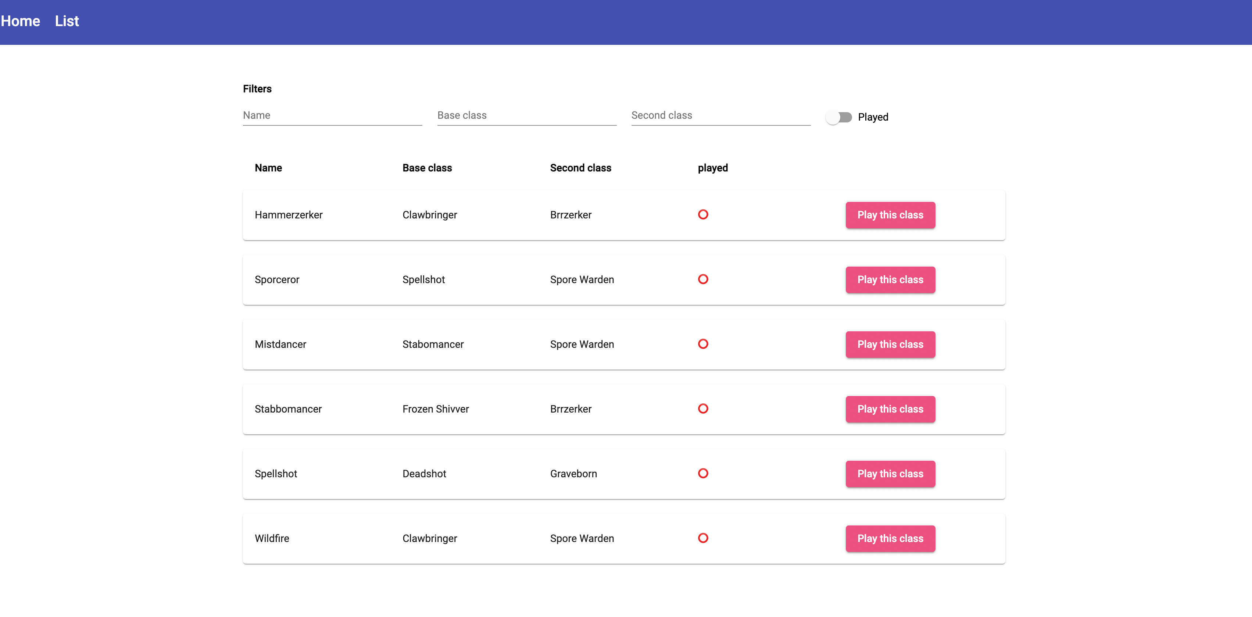Viewport: 1252px width, 617px height.
Task: Click Sporceror's red played status circle
Action: pos(703,279)
